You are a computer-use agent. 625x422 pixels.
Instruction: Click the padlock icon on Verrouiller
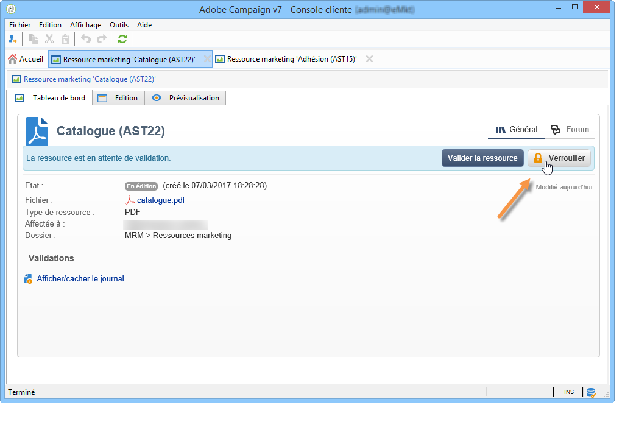pyautogui.click(x=538, y=158)
